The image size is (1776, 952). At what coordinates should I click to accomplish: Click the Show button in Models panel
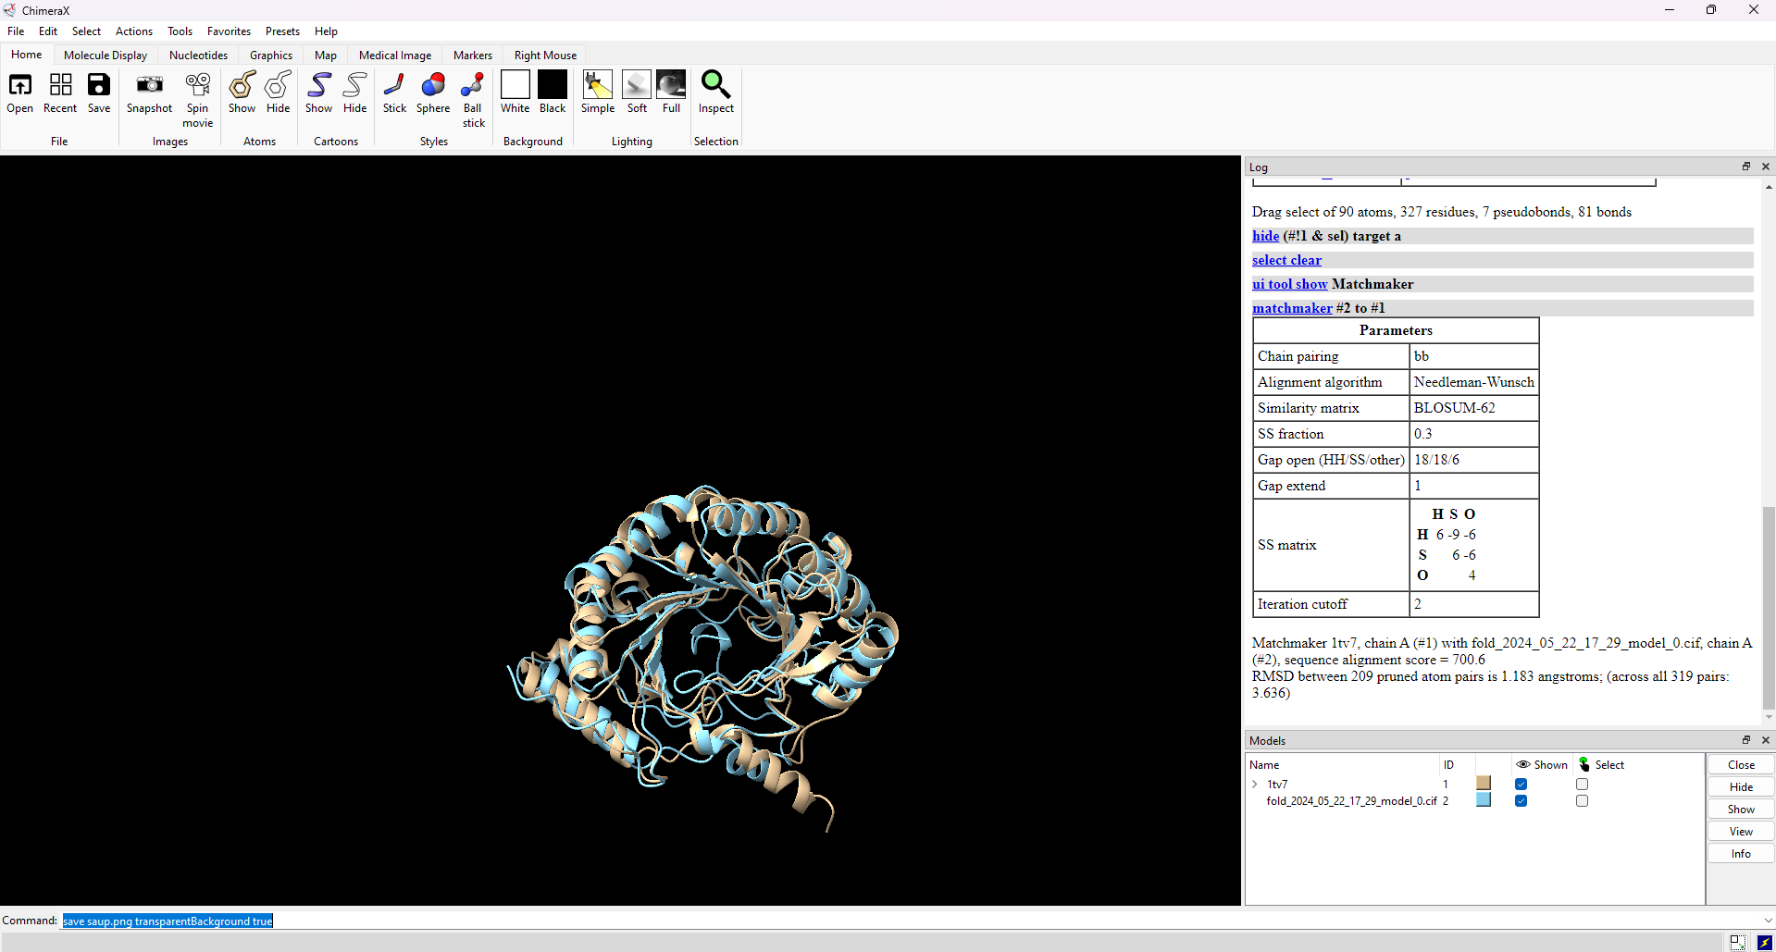1741,810
